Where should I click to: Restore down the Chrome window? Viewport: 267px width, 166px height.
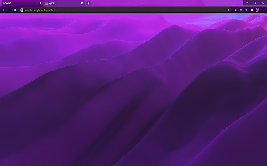point(255,3)
